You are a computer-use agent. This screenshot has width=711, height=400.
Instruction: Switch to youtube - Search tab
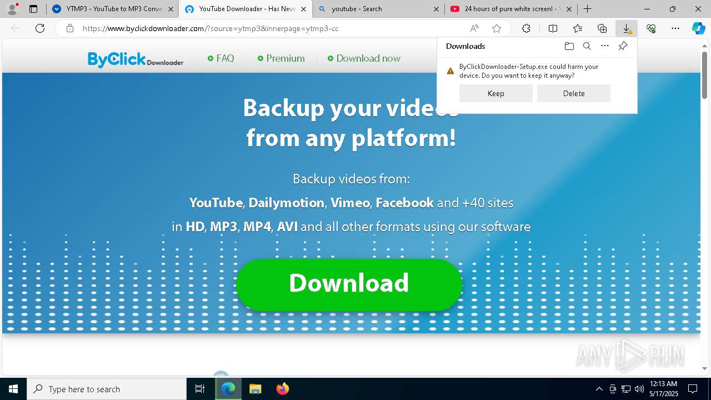378,9
